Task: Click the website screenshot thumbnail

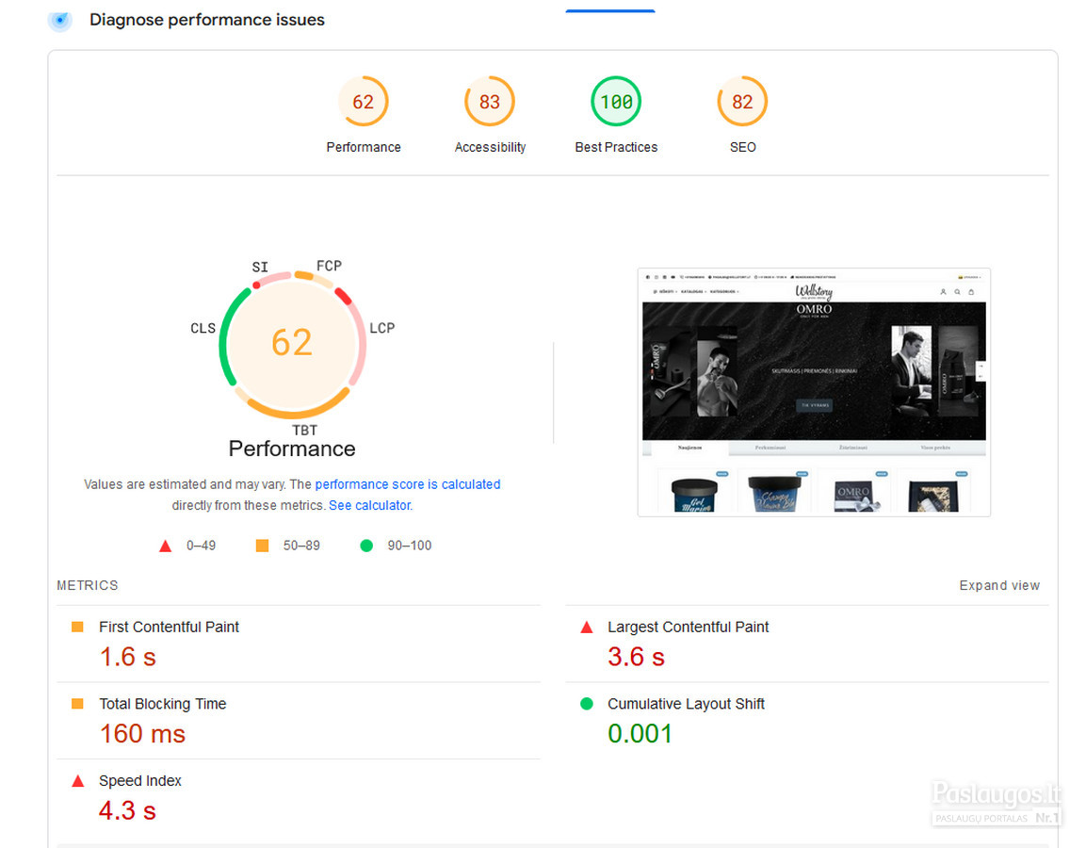Action: (814, 392)
